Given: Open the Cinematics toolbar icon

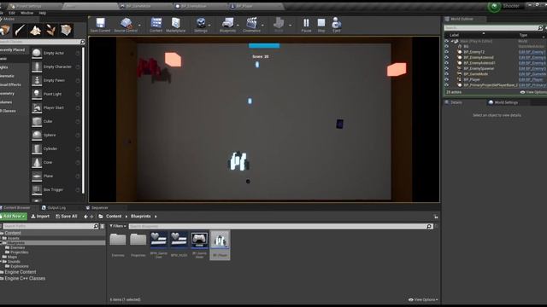Looking at the screenshot, I should pyautogui.click(x=251, y=25).
